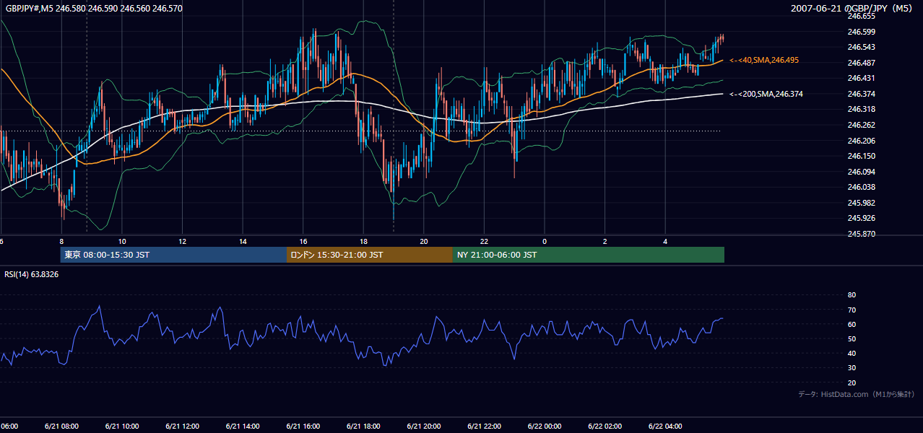This screenshot has width=923, height=433.
Task: Click hour label 16 below the price chart
Action: (303, 242)
